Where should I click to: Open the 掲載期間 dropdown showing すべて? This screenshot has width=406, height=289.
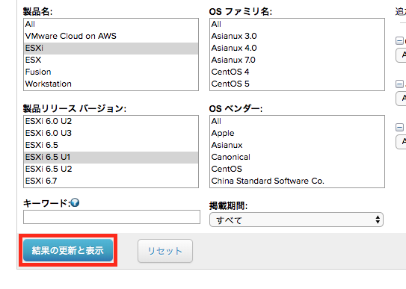296,220
